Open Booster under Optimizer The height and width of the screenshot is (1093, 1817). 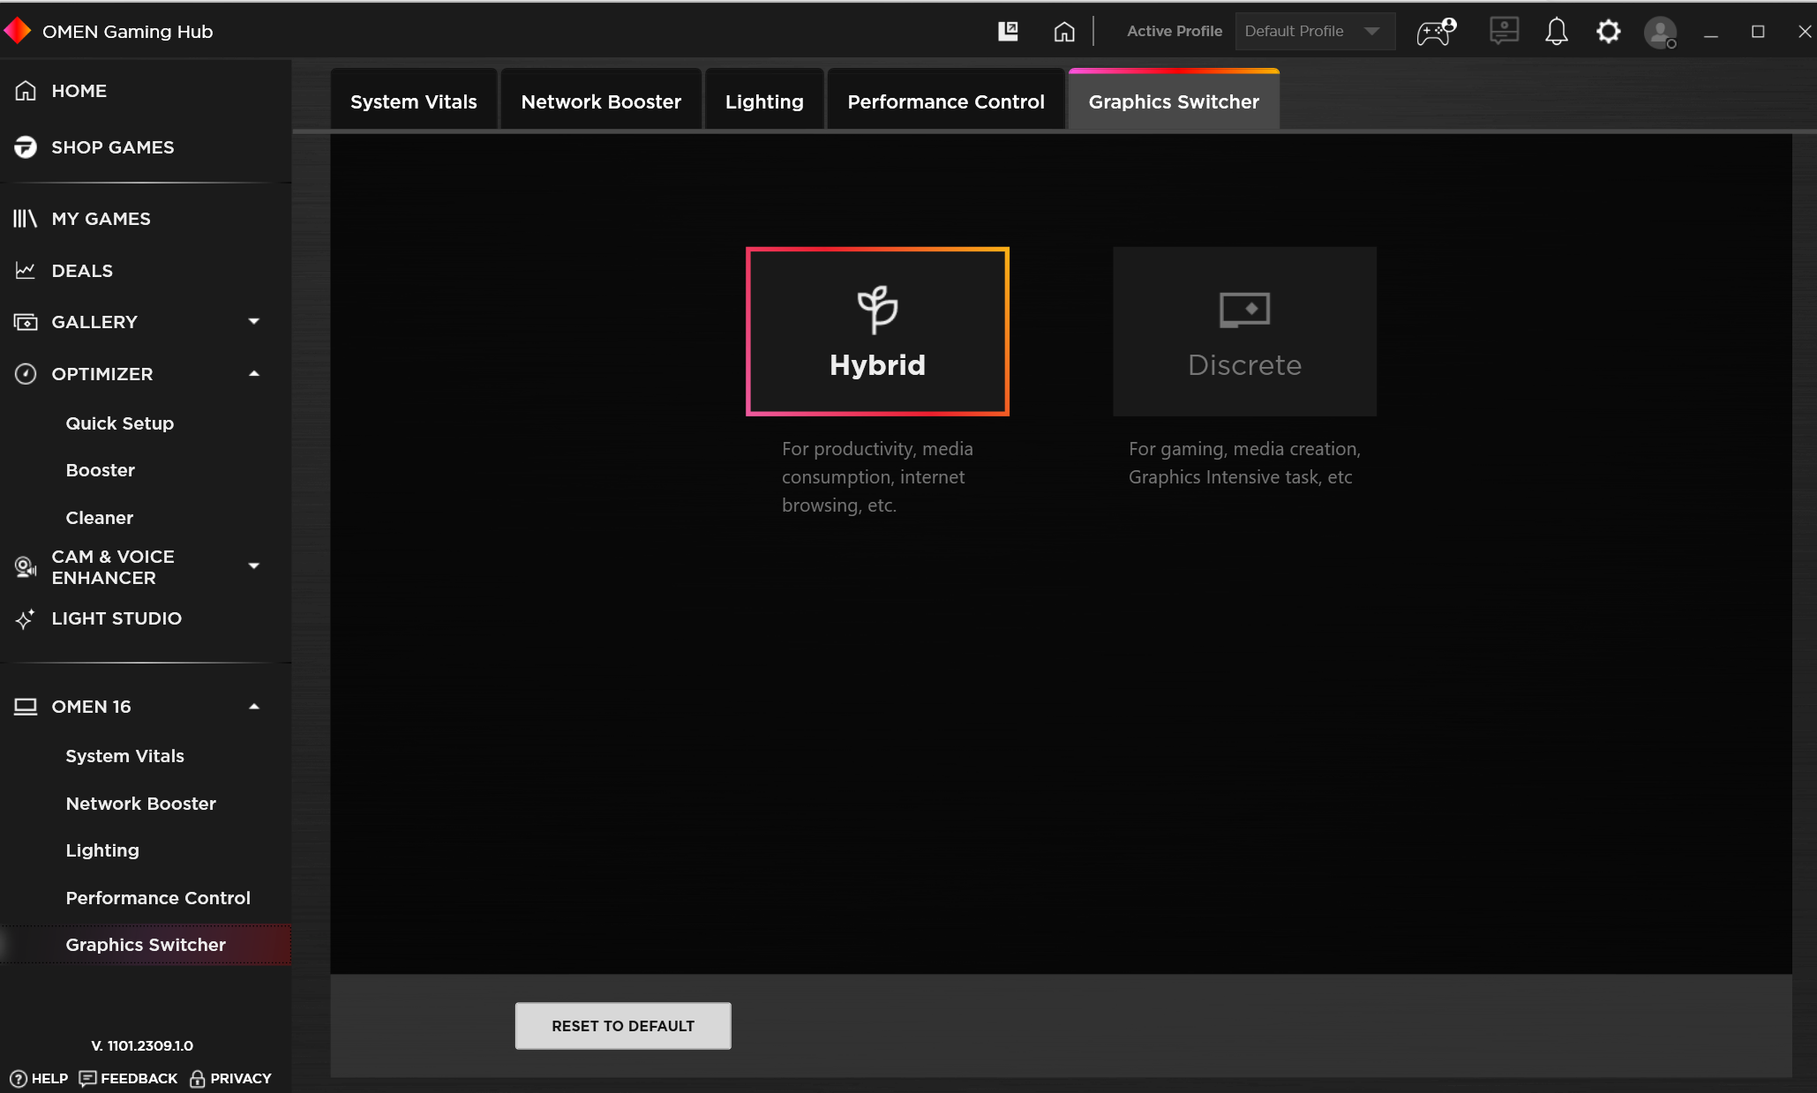[x=101, y=470]
